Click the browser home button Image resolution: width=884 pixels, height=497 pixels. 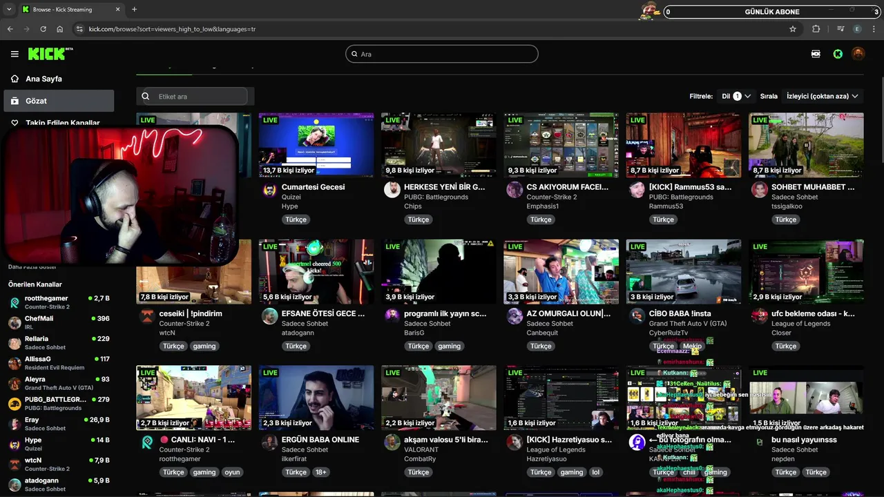point(60,29)
